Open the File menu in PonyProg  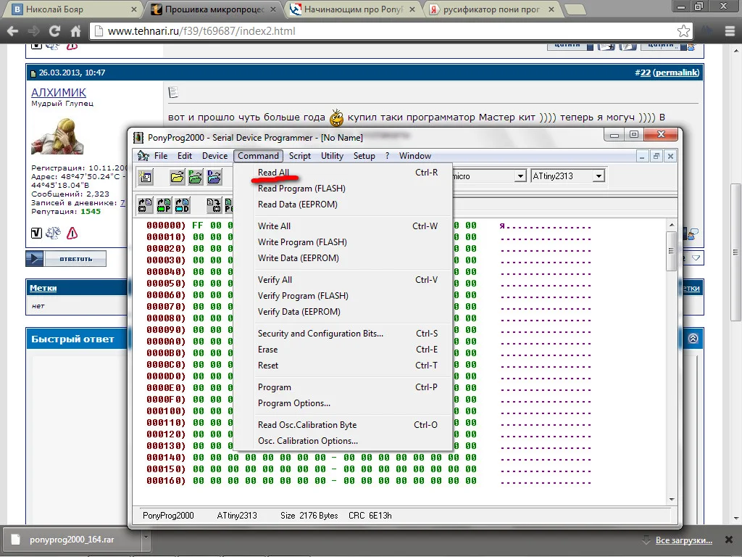pyautogui.click(x=161, y=156)
